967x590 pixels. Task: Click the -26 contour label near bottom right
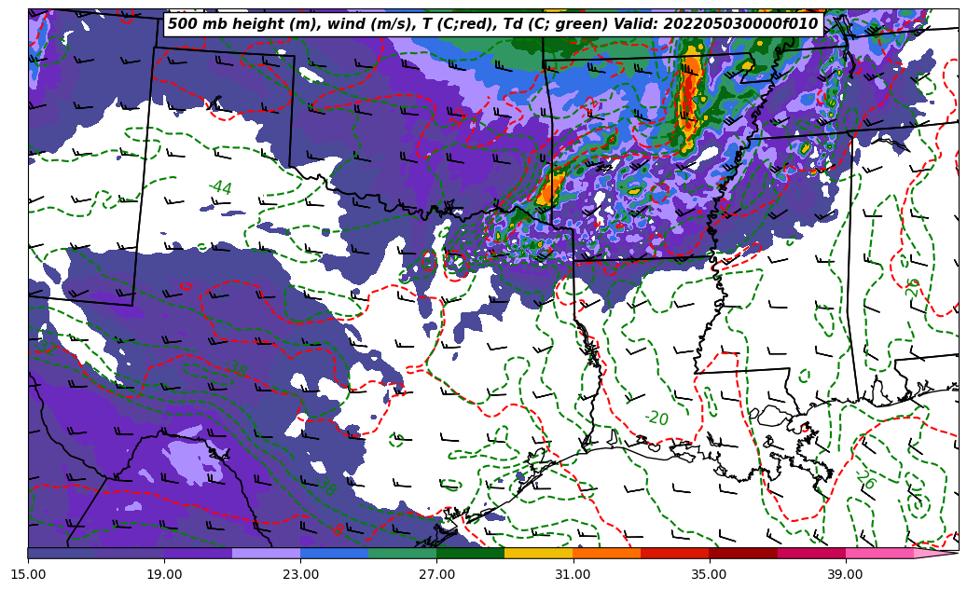tap(865, 480)
